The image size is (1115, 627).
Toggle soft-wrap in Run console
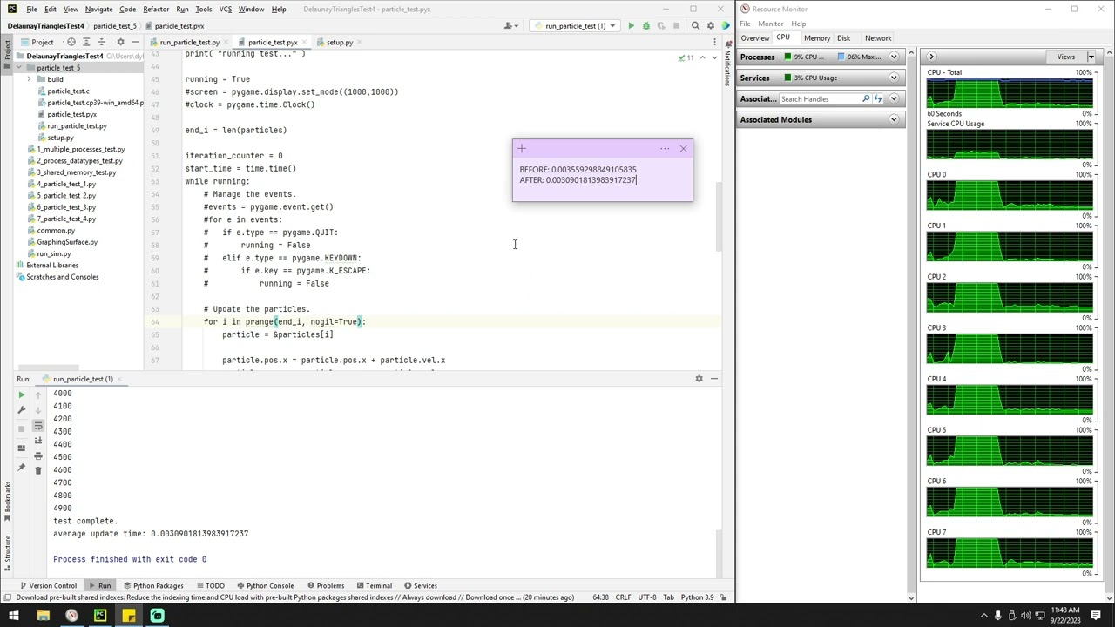tap(37, 426)
